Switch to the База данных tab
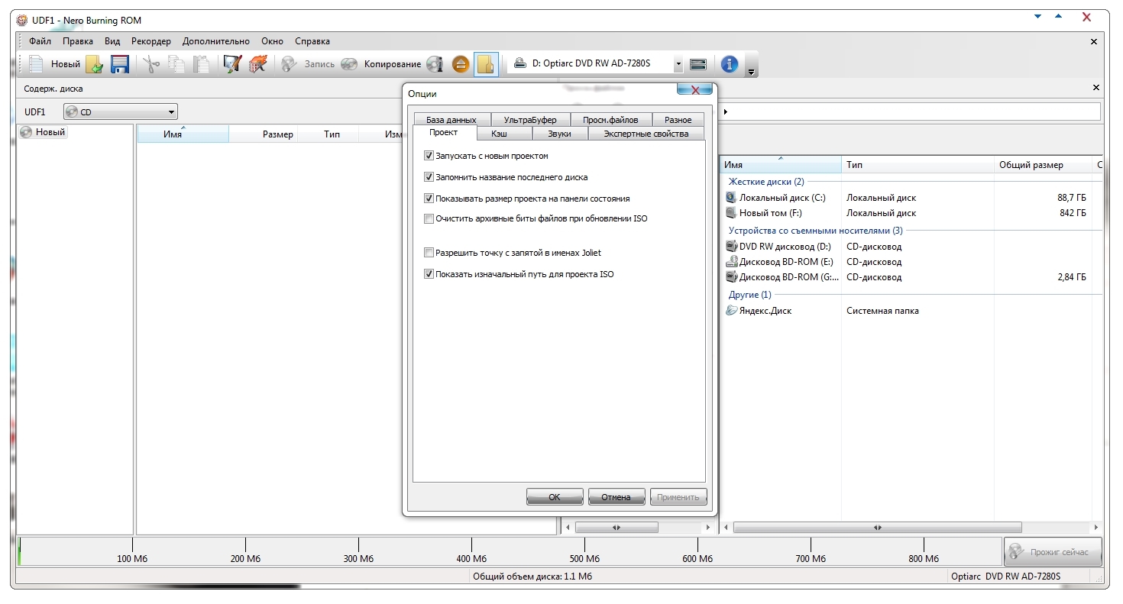 click(x=451, y=120)
